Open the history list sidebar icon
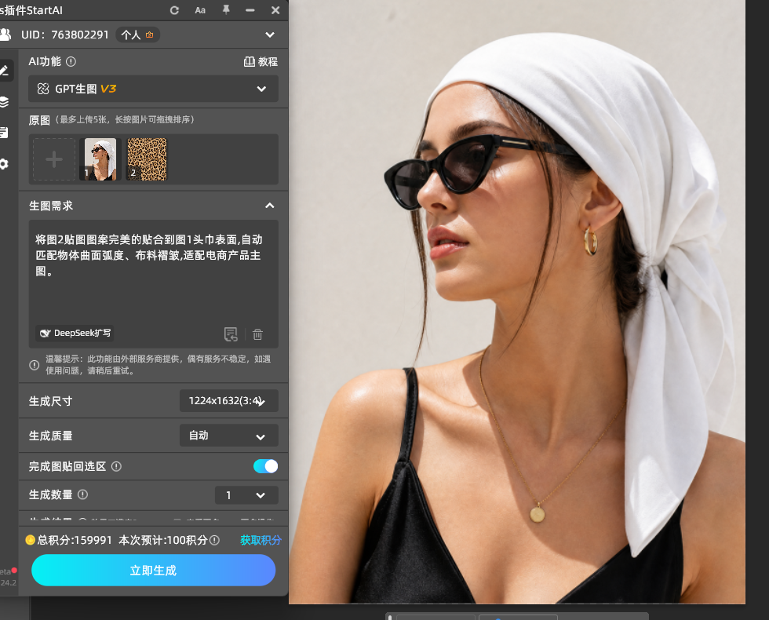This screenshot has width=769, height=620. [x=5, y=133]
